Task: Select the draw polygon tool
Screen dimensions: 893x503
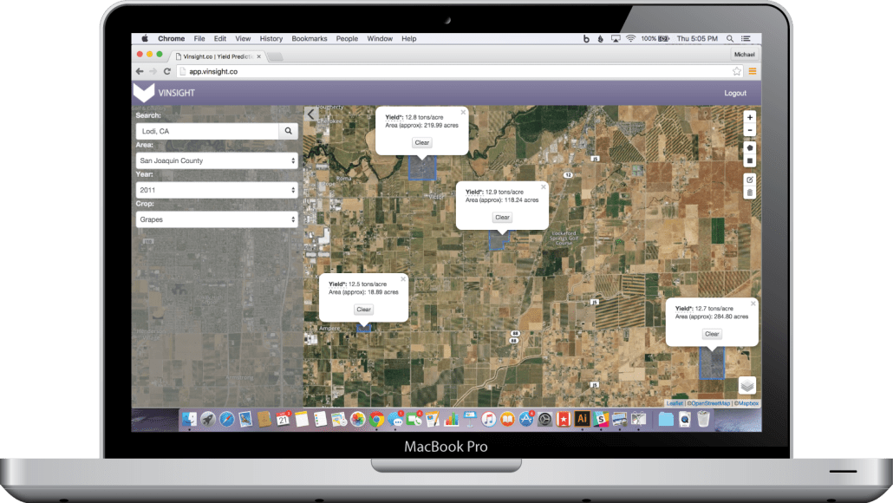Action: pyautogui.click(x=749, y=147)
